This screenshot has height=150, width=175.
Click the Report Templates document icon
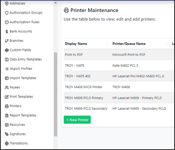7,115
